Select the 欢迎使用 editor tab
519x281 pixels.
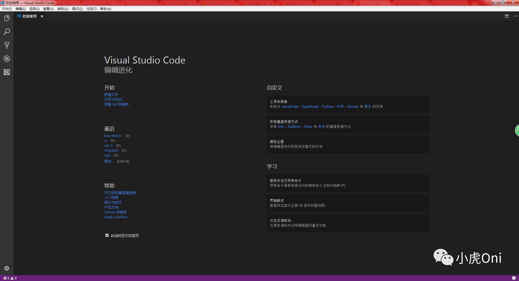pos(30,16)
